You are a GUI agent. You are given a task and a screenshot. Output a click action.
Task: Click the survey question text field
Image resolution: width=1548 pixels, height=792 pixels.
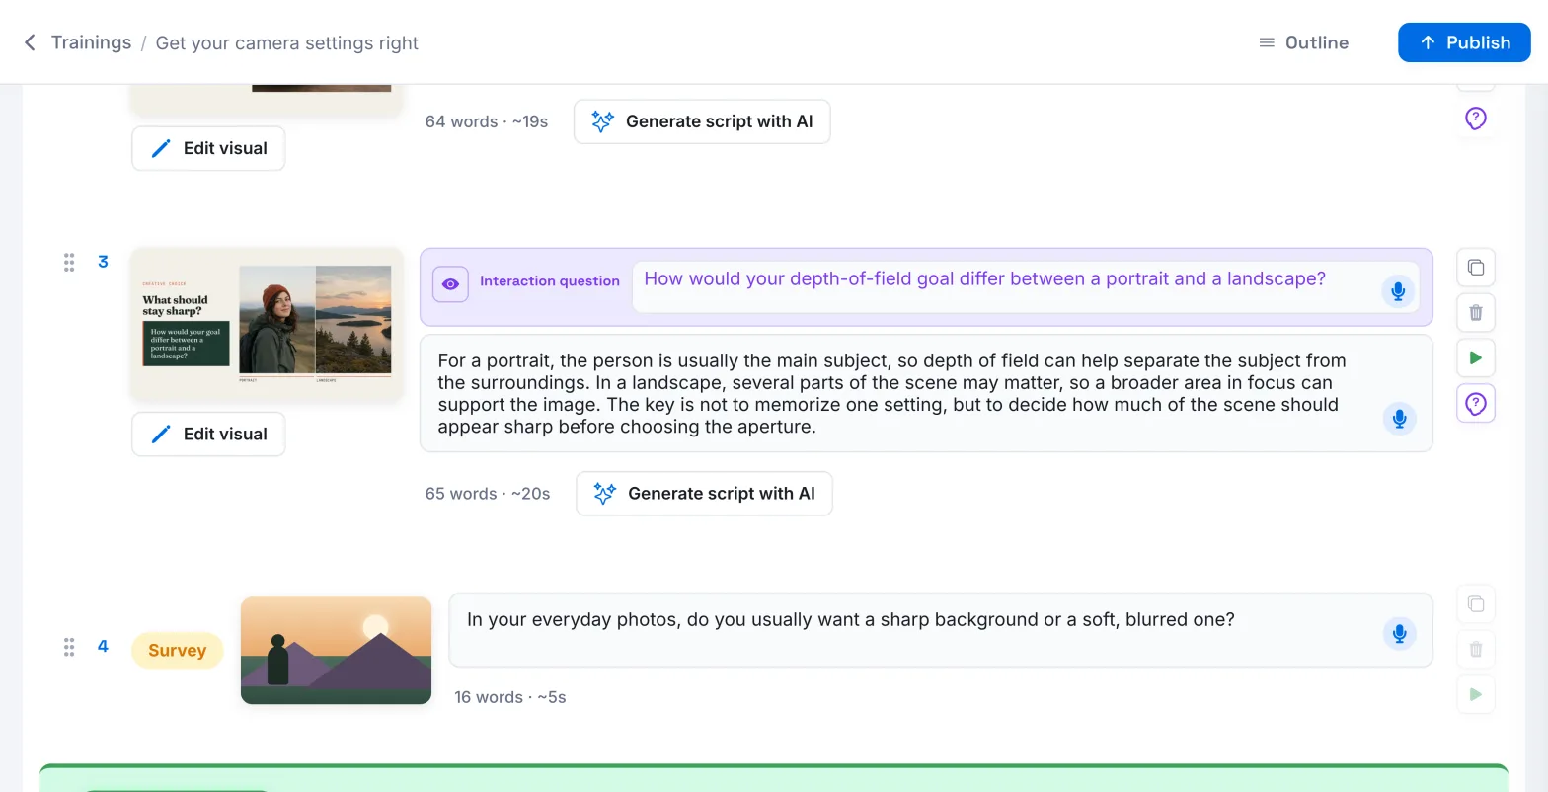point(941,630)
